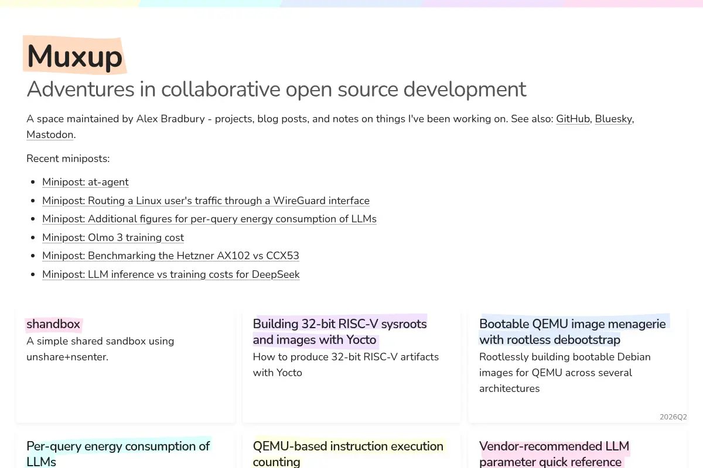Screen dimensions: 703x468
Task: Open Per-query energy consumption of LLMs card
Action: tap(118, 454)
